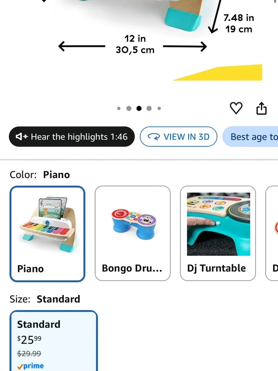Choose the Standard size option

[54, 341]
